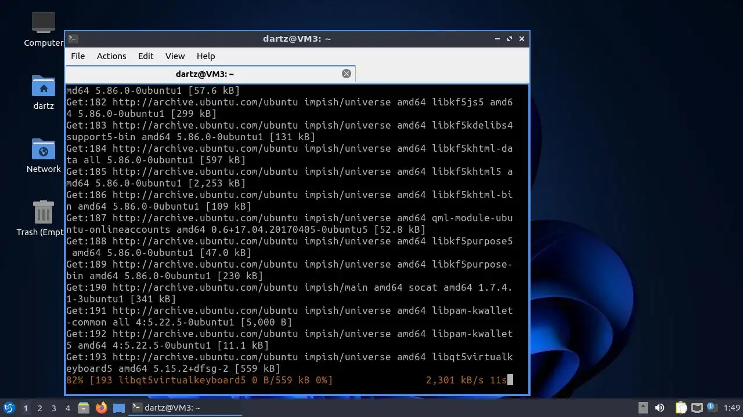The width and height of the screenshot is (743, 417).
Task: Launch the file manager from taskbar
Action: 84,408
